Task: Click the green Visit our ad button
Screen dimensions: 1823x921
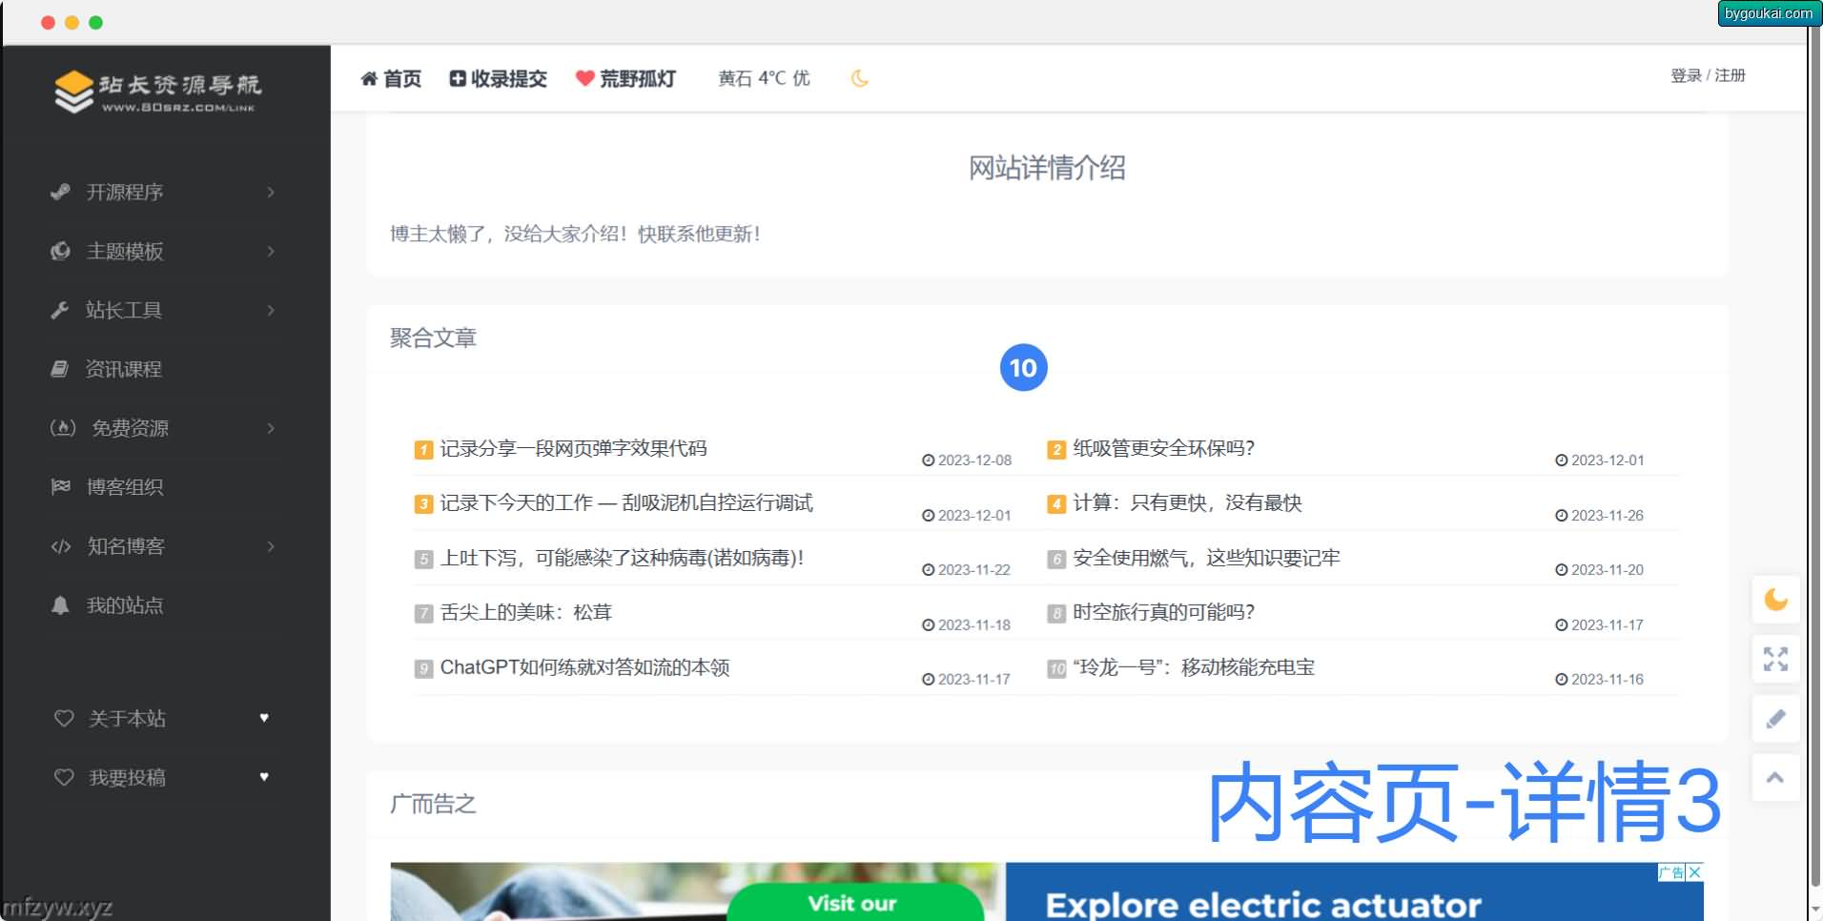Action: point(853,902)
